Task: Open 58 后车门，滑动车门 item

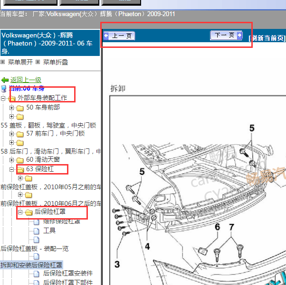Action: (x=50, y=151)
